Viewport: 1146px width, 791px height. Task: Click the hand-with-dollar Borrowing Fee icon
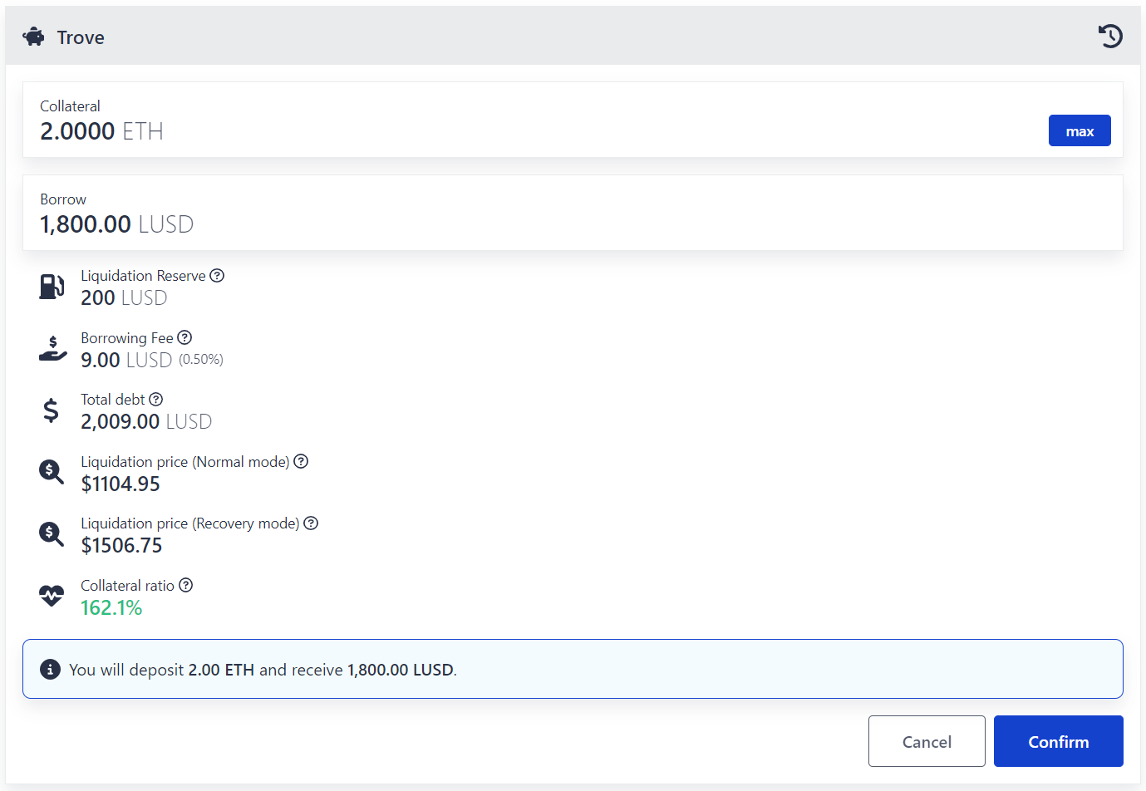(52, 349)
